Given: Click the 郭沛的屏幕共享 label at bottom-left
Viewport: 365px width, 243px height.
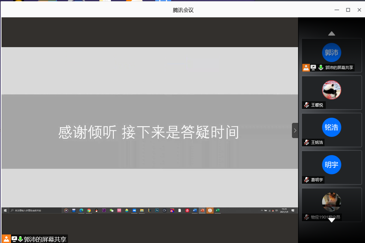Looking at the screenshot, I should tap(45, 239).
